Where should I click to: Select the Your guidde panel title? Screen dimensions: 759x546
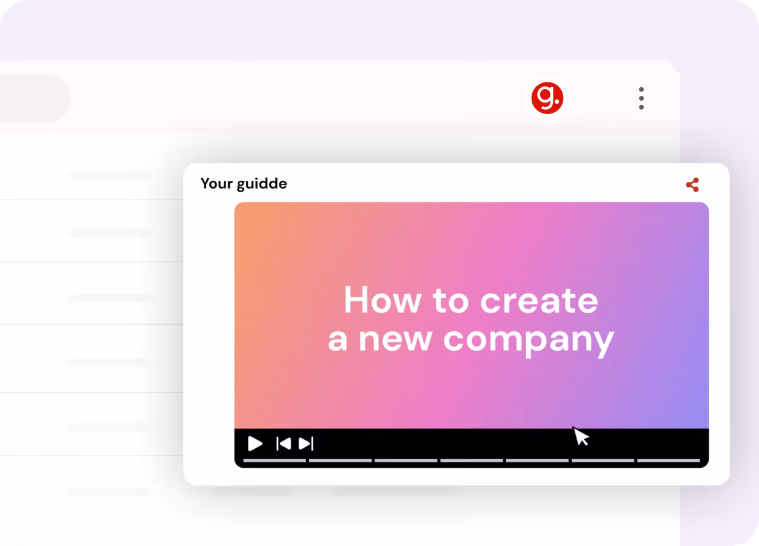[x=244, y=183]
